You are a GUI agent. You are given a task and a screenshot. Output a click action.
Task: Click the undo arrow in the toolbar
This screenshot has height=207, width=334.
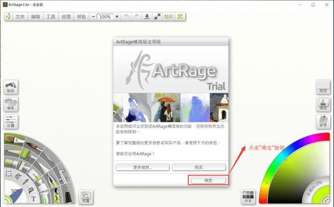click(x=126, y=16)
